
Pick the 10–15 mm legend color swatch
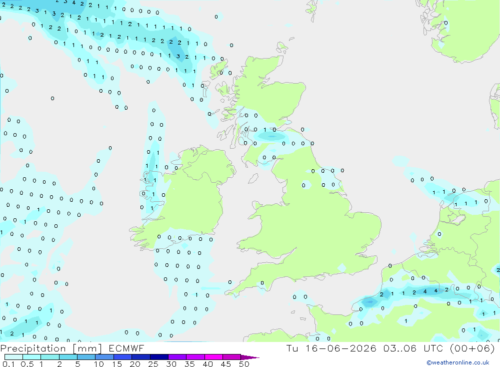click(x=104, y=357)
